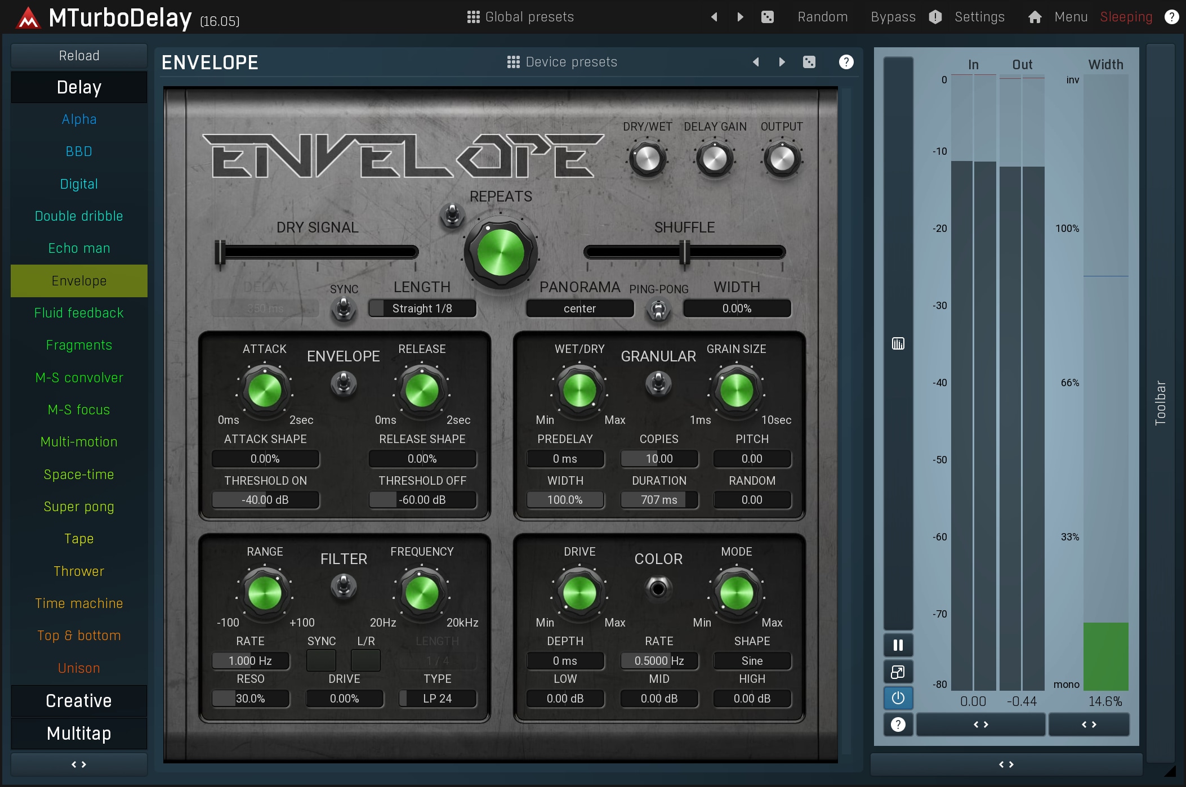Image resolution: width=1186 pixels, height=787 pixels.
Task: Go to next global preset arrow
Action: pyautogui.click(x=741, y=17)
